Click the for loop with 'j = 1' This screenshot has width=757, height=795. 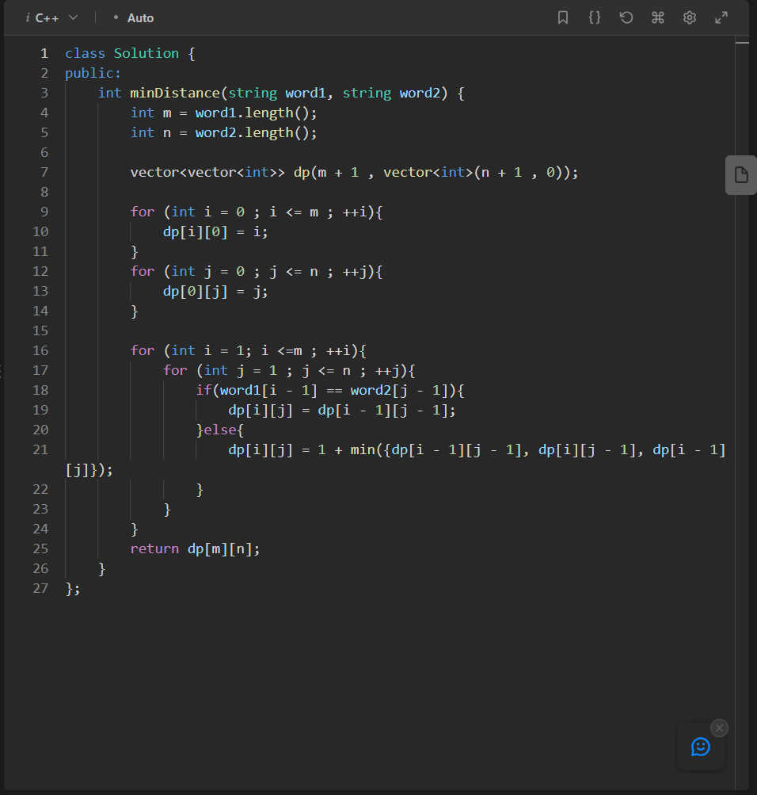coord(289,371)
